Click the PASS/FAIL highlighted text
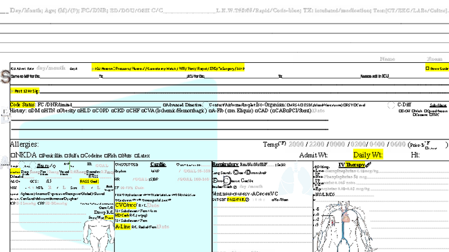 (236, 200)
